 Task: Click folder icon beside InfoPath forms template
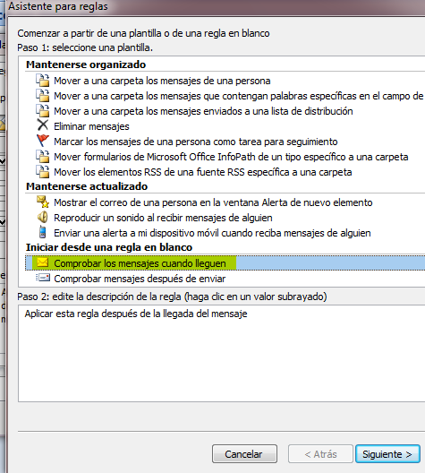[42, 156]
